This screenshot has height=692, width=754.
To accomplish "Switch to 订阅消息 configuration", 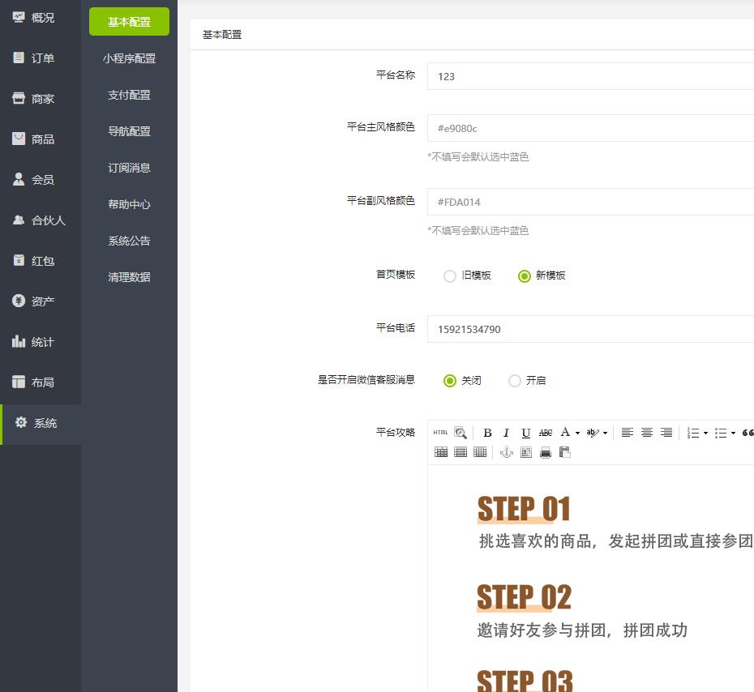I will [x=129, y=168].
